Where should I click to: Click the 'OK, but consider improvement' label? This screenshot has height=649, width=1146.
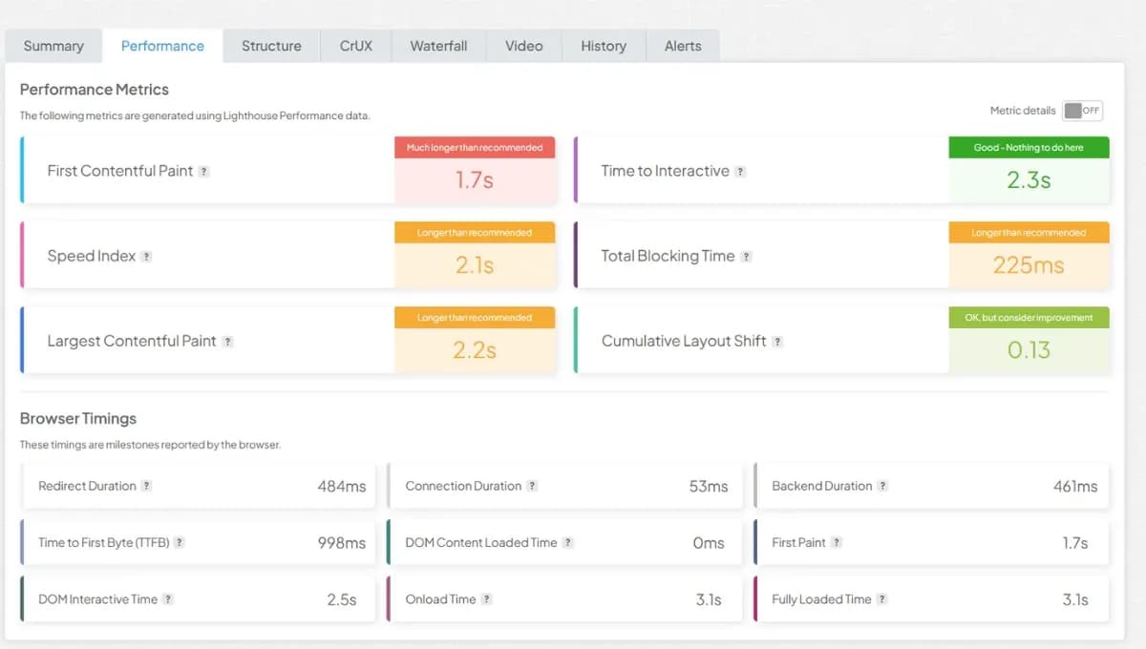1029,318
